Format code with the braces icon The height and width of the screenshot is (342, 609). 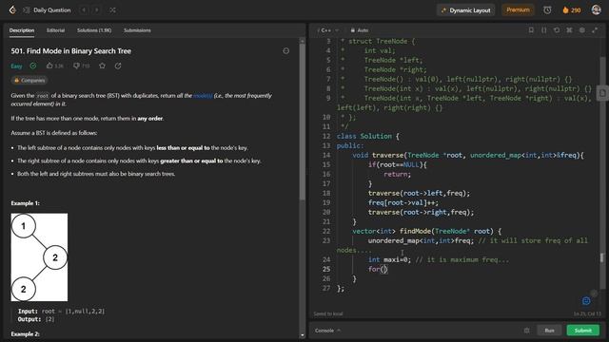[x=543, y=29]
